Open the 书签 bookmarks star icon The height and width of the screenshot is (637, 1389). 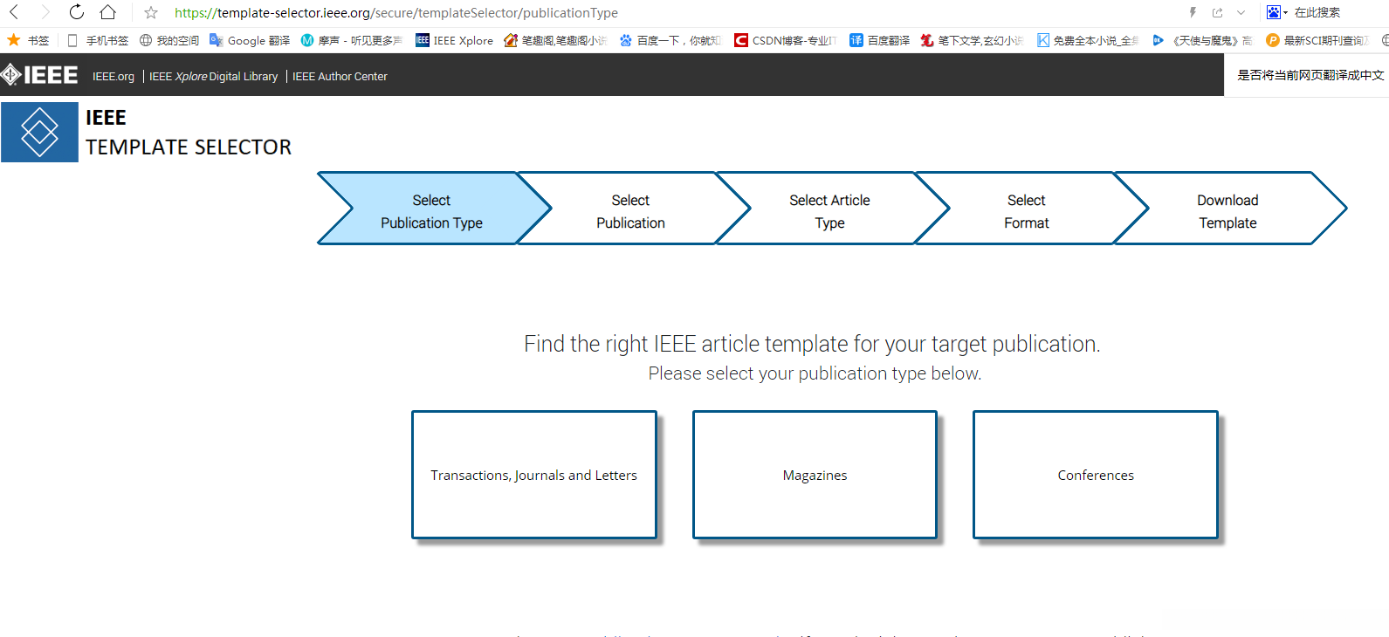tap(14, 40)
